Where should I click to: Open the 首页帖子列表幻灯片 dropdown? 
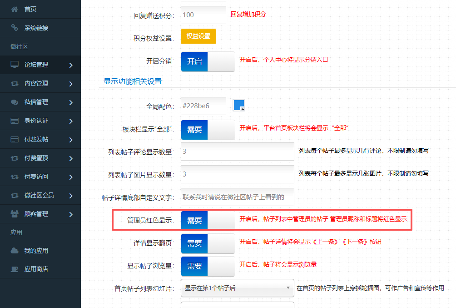[237, 288]
